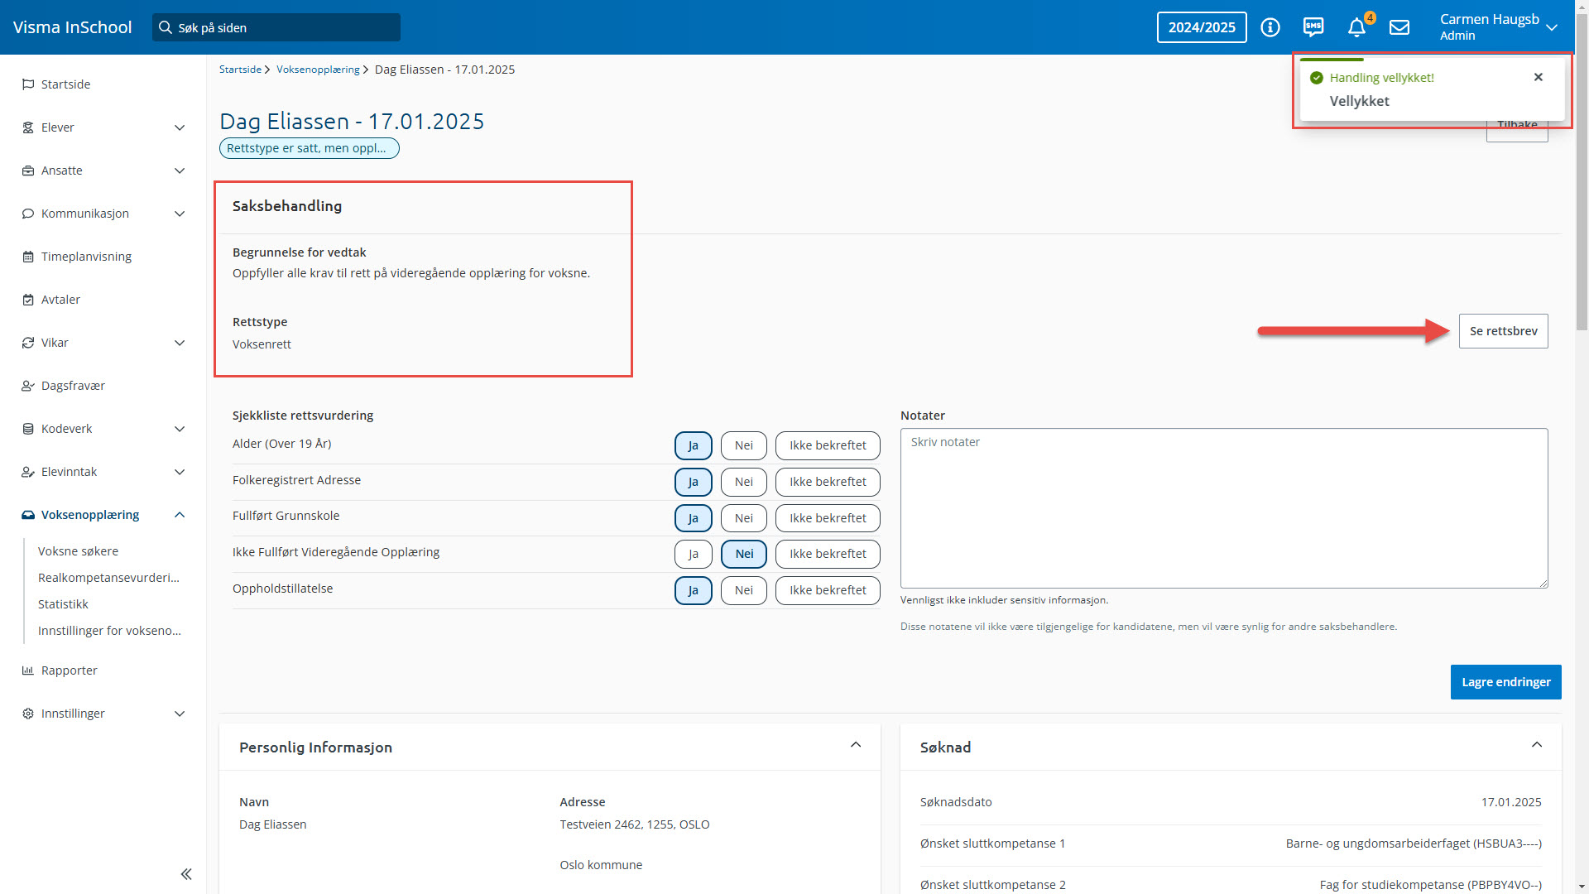
Task: Collapse the Personlig Informasjon panel
Action: (856, 745)
